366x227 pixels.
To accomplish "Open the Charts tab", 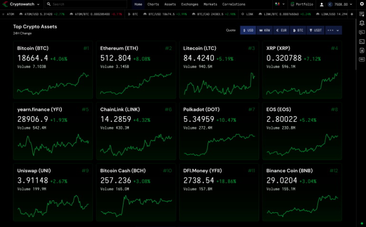I will coord(153,4).
